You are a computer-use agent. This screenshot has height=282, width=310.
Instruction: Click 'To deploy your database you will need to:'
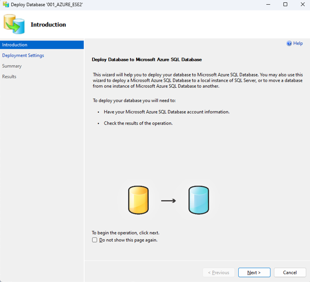click(x=134, y=101)
